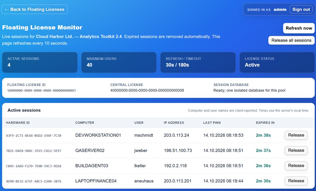Click the 30s / 180s value
The width and height of the screenshot is (316, 191).
point(177,65)
